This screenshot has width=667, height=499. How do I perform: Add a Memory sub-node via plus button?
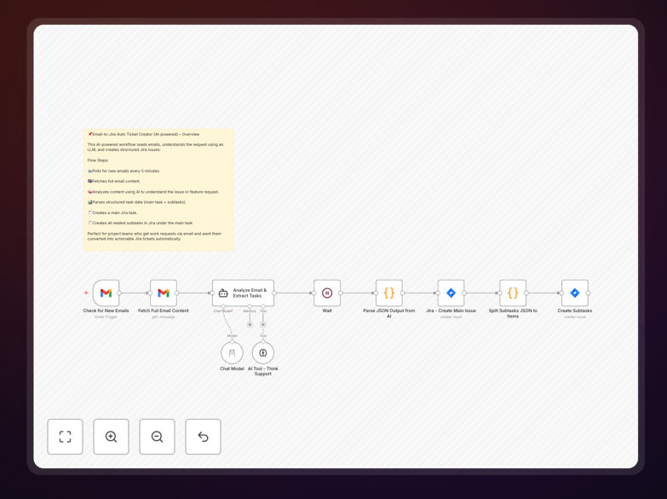tap(250, 325)
